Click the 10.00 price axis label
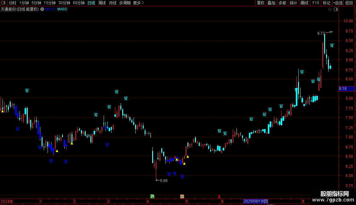 tap(348, 21)
